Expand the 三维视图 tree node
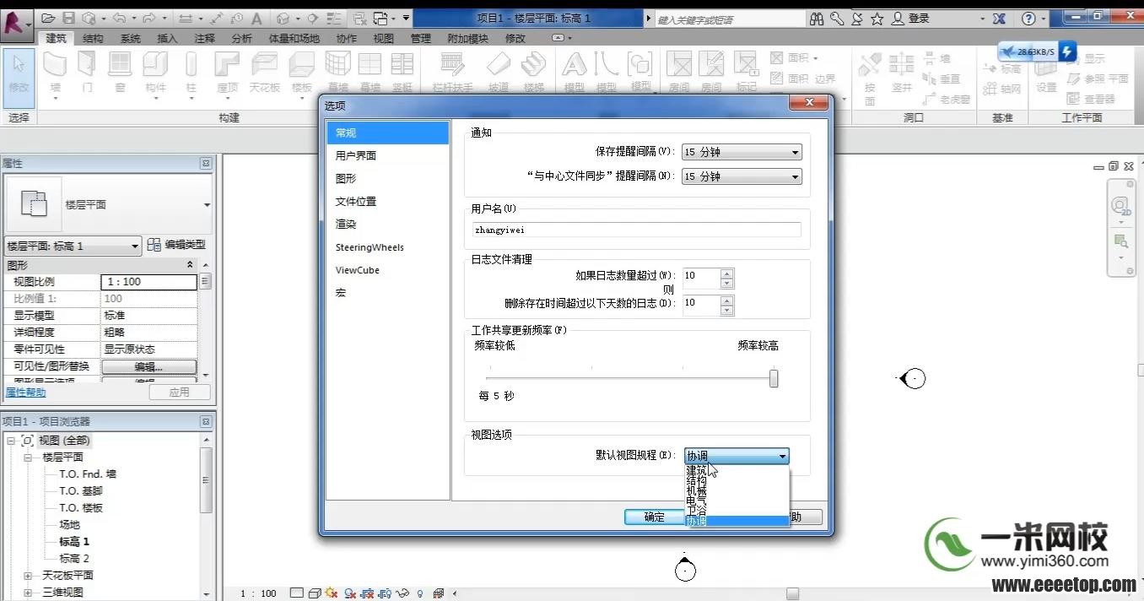This screenshot has height=601, width=1144. tap(28, 593)
